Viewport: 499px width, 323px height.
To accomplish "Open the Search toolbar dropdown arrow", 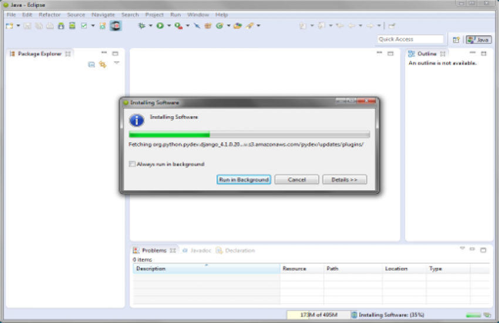I will 258,26.
